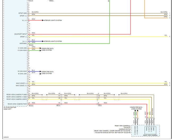Click the AV & NAVIGATION HEAD UNIT caption
Screen dimensions: 172x140
10,108
